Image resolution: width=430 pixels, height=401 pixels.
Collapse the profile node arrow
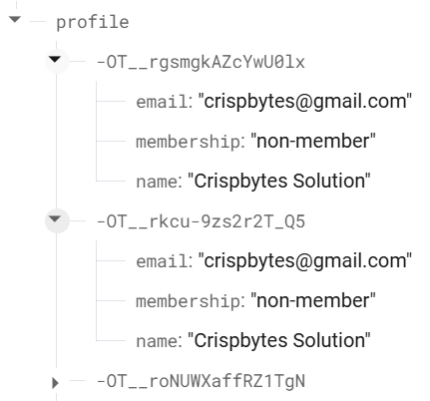coord(15,20)
